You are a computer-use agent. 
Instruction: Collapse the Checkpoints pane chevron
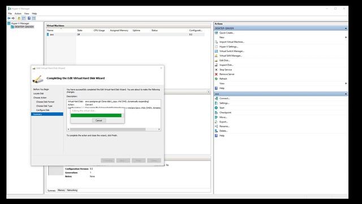[209, 92]
